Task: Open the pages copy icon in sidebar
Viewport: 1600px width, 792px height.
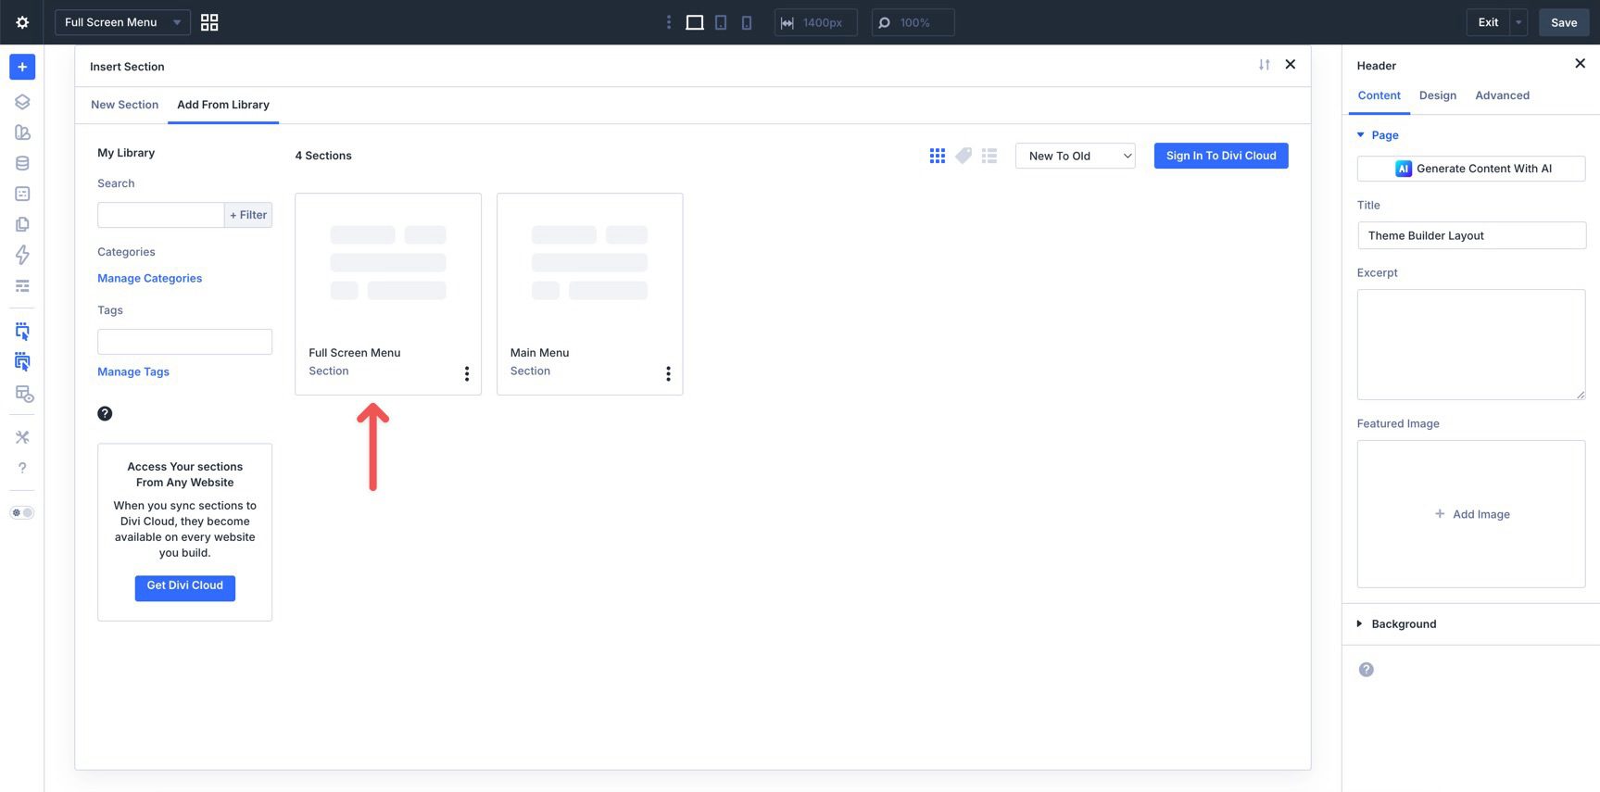Action: [22, 224]
